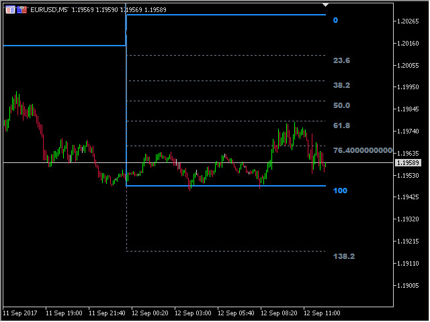Click the 138.2 extension level label

(x=343, y=256)
